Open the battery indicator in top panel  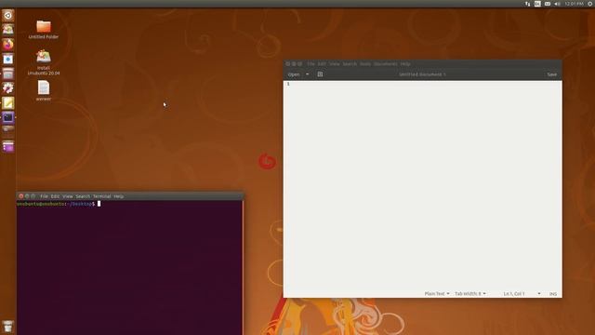click(548, 4)
